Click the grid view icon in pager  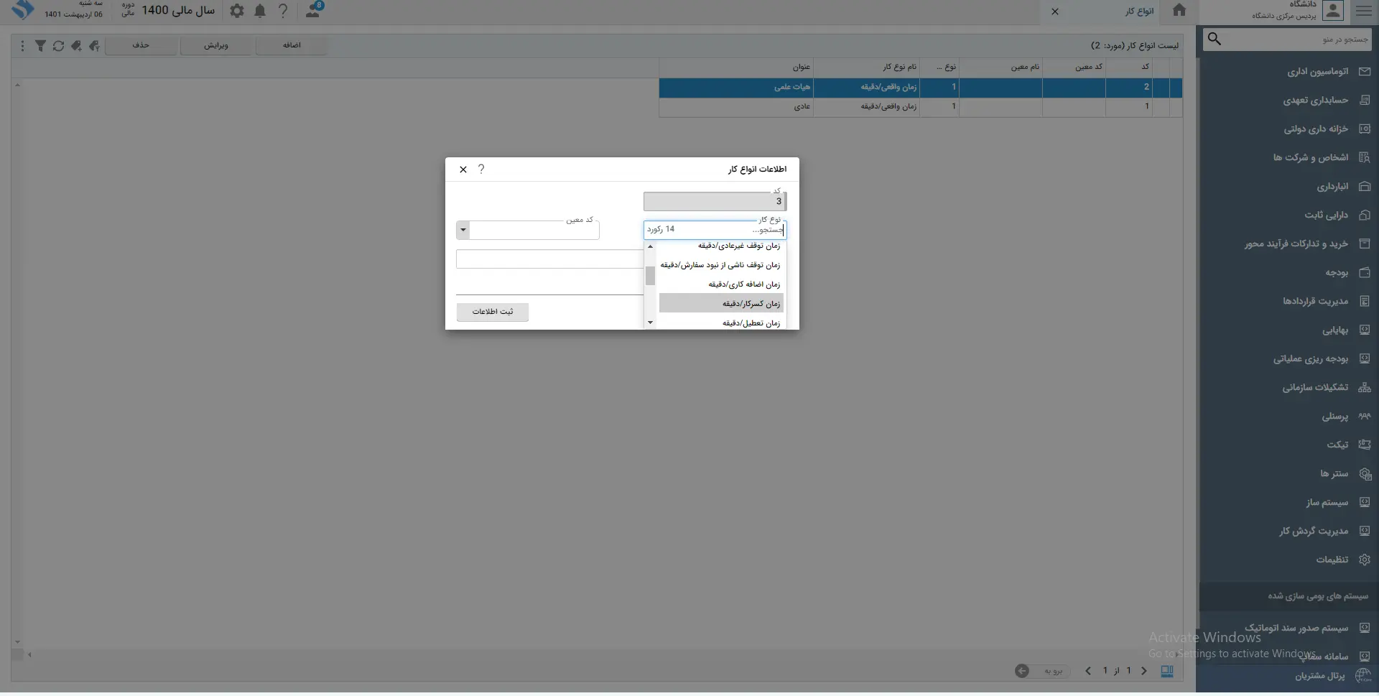tap(1167, 671)
